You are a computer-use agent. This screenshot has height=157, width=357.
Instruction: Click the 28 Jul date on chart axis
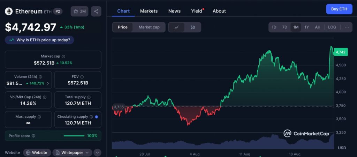point(145,154)
